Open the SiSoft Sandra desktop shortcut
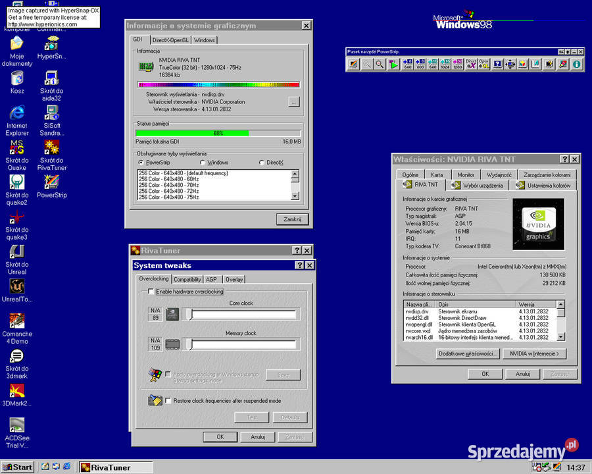The image size is (592, 474). coord(52,120)
